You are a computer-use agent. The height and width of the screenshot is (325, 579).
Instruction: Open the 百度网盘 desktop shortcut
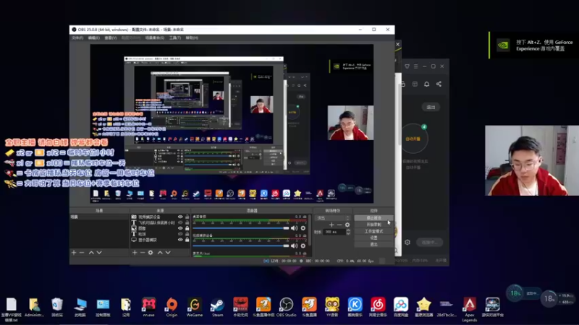click(x=401, y=307)
